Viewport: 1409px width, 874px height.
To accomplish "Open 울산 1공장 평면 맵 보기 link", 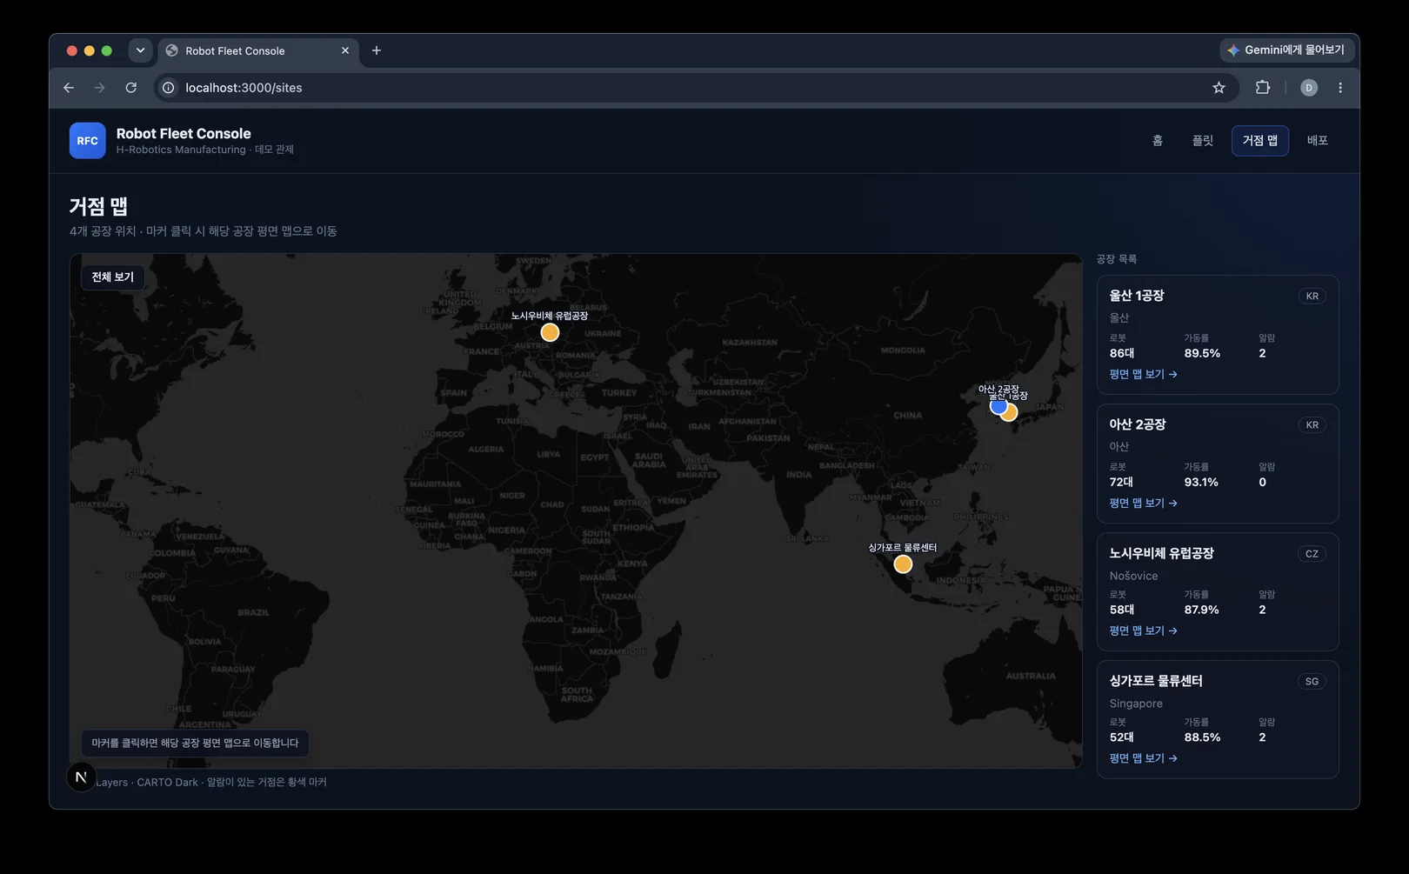I will click(1143, 374).
